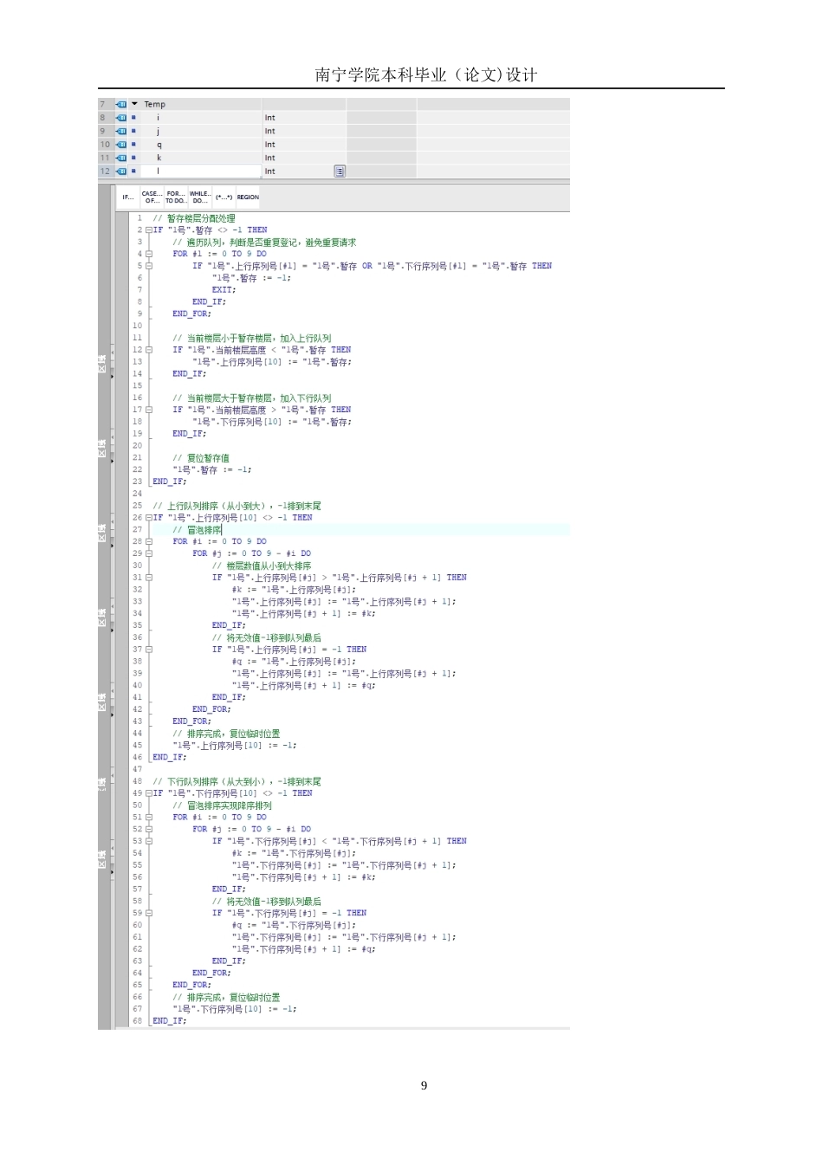The width and height of the screenshot is (823, 1164).
Task: Collapse the IF block at code line 5
Action: tap(148, 266)
